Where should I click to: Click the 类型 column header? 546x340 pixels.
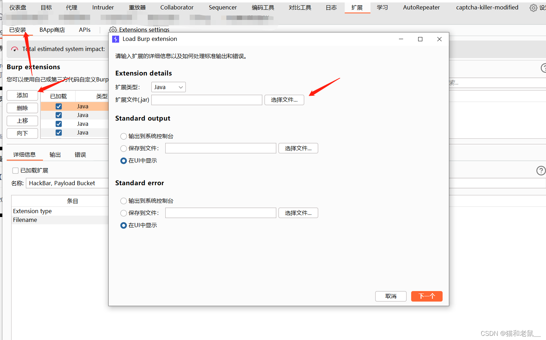coord(102,96)
